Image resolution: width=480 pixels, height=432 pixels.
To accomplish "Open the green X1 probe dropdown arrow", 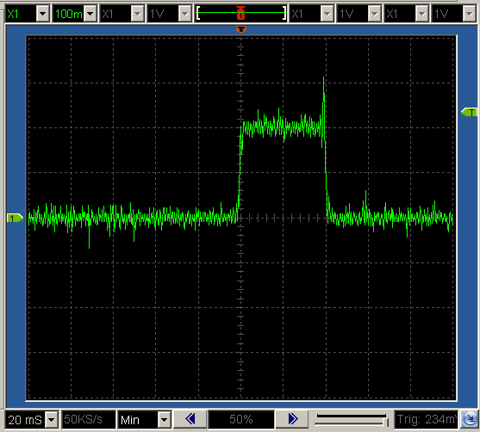I will pos(43,14).
